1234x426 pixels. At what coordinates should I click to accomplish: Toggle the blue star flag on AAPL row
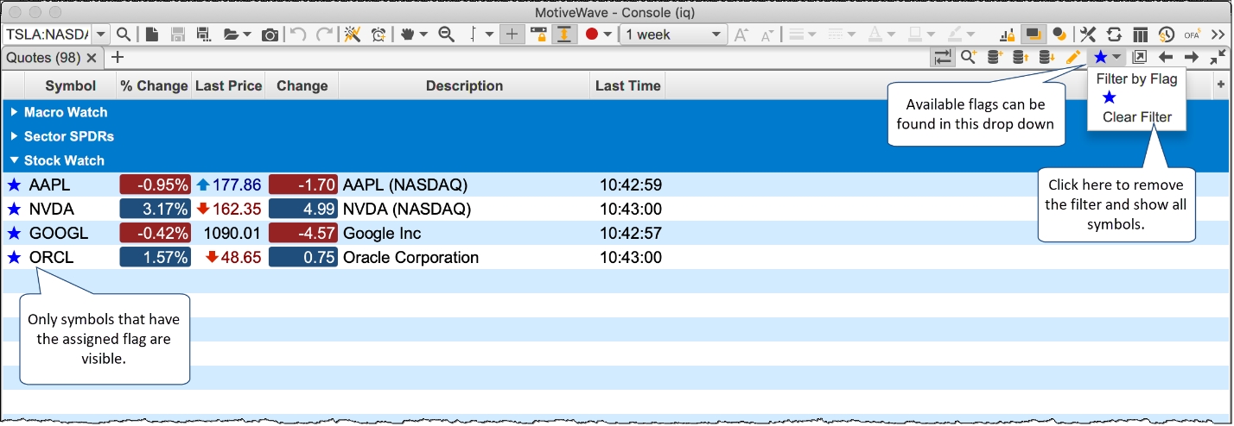click(13, 185)
